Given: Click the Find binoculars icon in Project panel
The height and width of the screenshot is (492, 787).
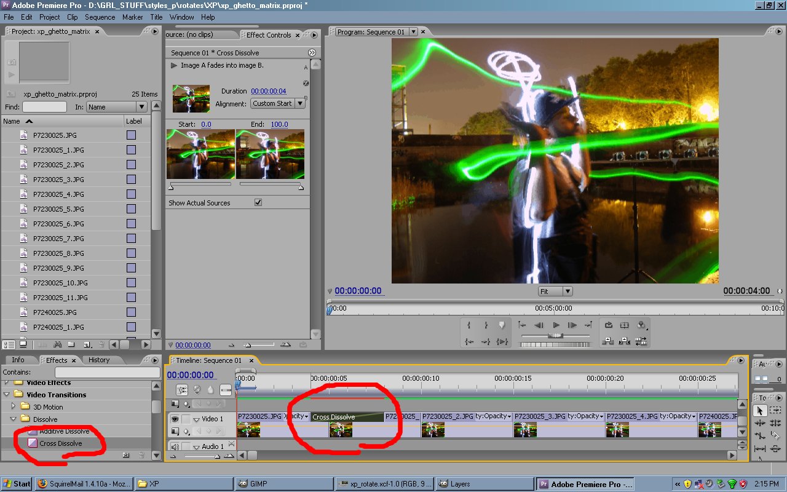Looking at the screenshot, I should 58,344.
